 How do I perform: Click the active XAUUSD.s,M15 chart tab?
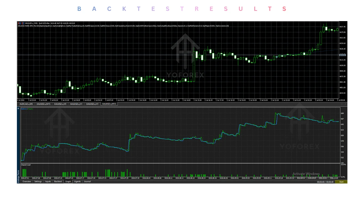[109, 104]
